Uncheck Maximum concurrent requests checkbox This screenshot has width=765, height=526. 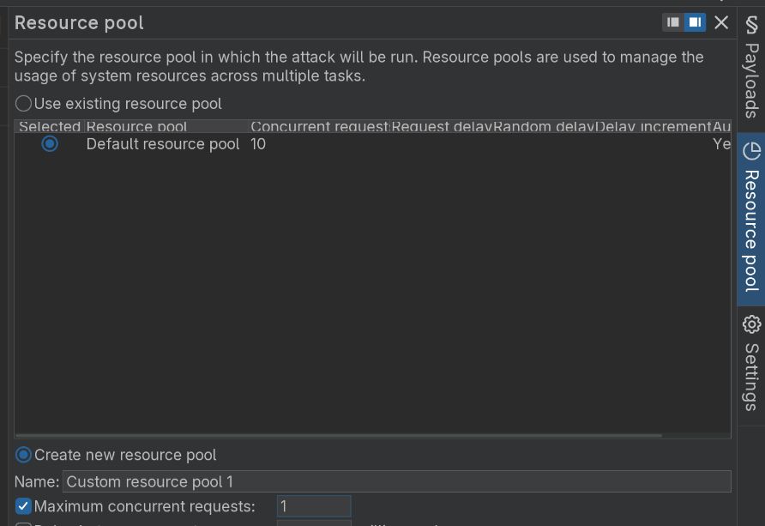[24, 506]
